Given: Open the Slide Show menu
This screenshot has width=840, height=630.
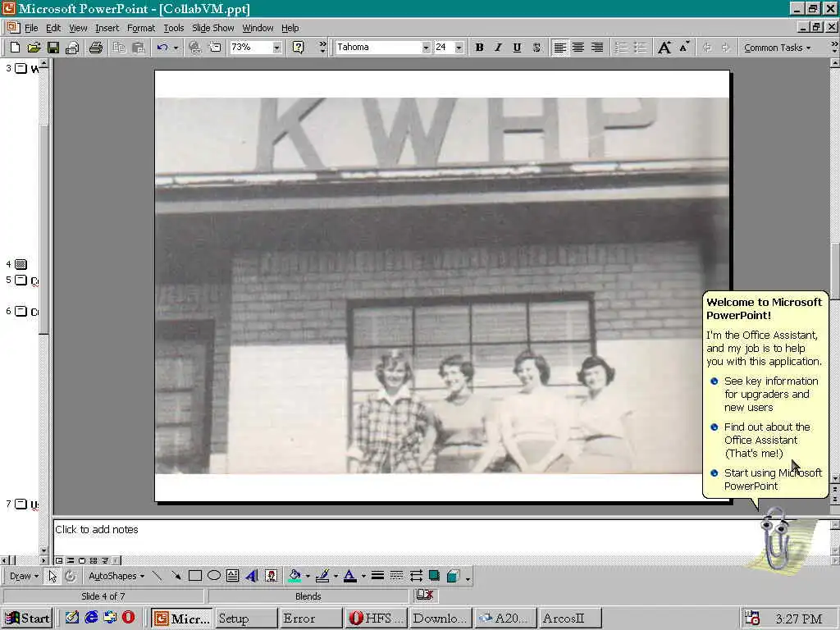Looking at the screenshot, I should click(x=212, y=28).
